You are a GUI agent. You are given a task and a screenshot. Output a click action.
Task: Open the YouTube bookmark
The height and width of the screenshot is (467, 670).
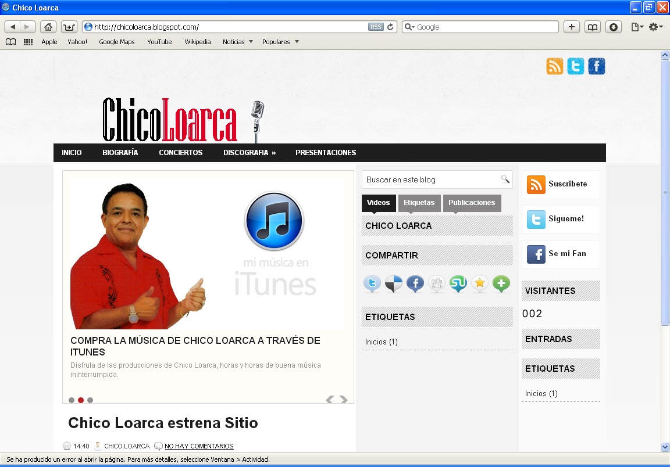(159, 42)
